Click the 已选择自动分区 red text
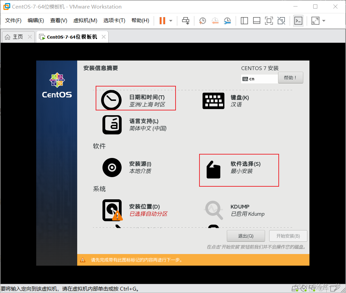The width and height of the screenshot is (346, 293). 149,214
